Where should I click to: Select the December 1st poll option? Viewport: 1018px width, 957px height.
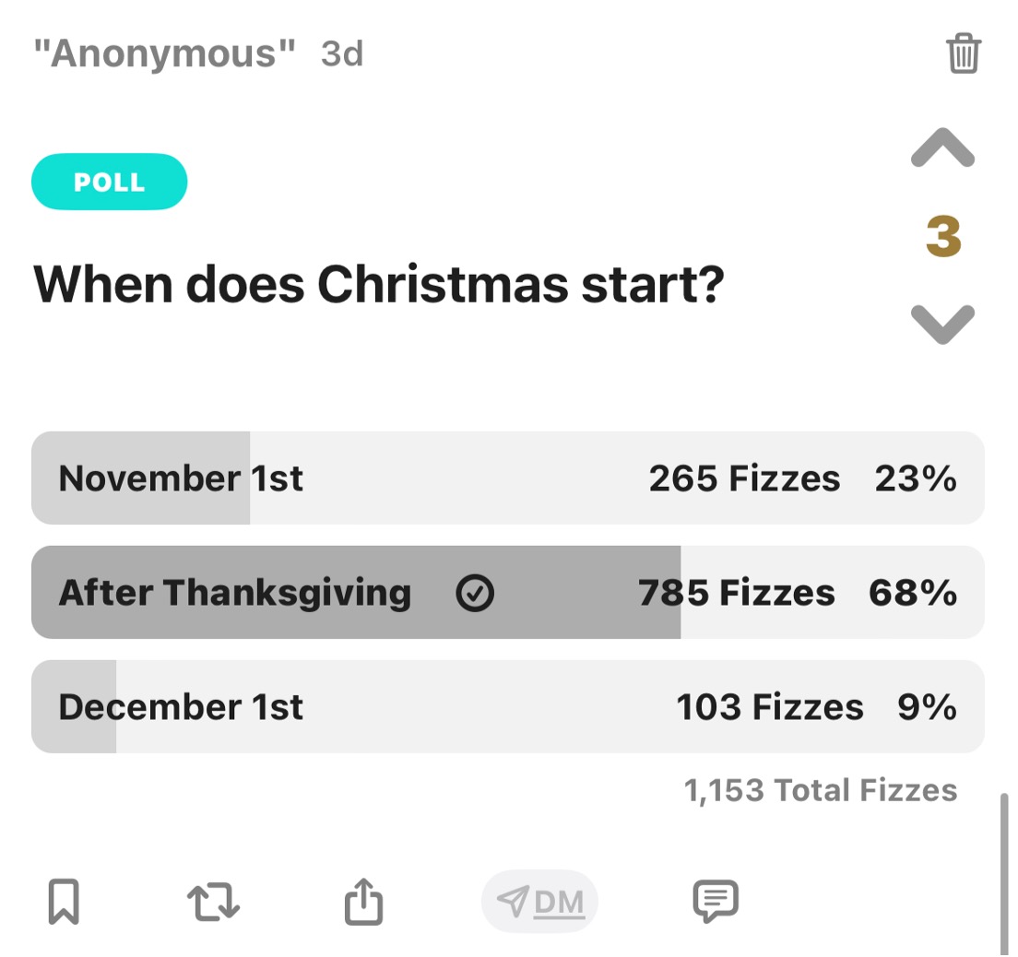coord(508,706)
